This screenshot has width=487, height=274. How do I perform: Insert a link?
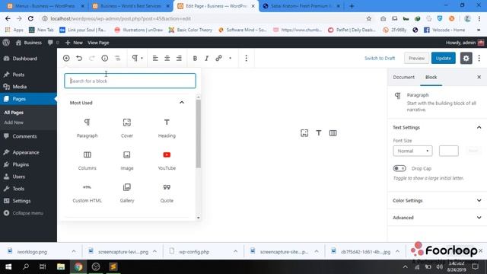[218, 58]
